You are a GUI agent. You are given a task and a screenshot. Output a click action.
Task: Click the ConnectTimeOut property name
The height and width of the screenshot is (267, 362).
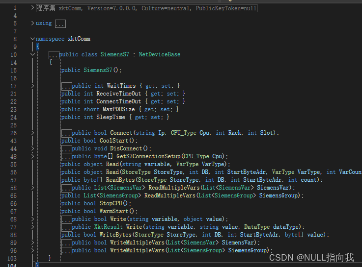[119, 101]
